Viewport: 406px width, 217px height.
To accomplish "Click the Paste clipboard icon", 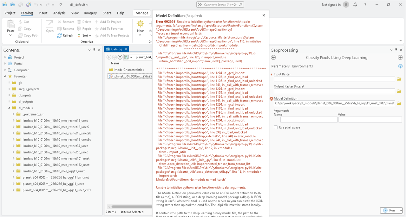I will pos(11,25).
